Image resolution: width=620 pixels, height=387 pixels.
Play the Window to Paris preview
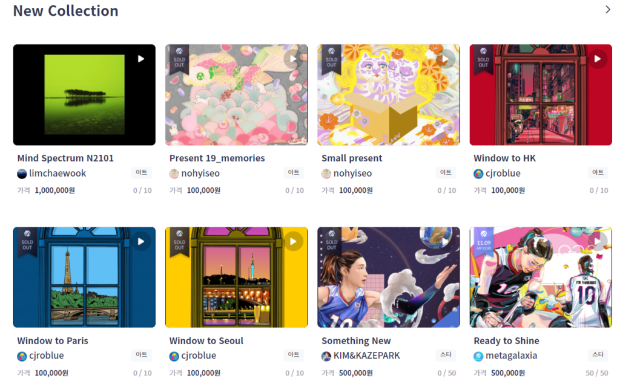point(140,241)
